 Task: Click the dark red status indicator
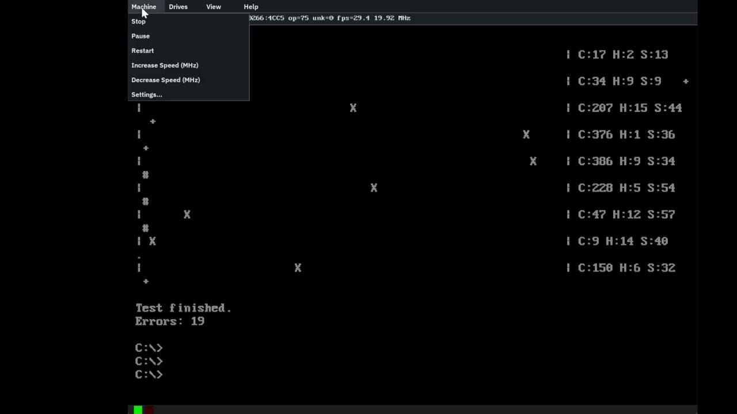click(149, 409)
